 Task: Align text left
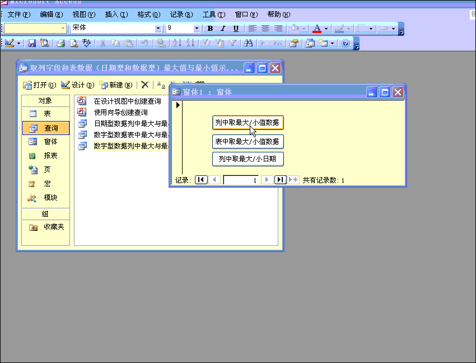click(252, 29)
